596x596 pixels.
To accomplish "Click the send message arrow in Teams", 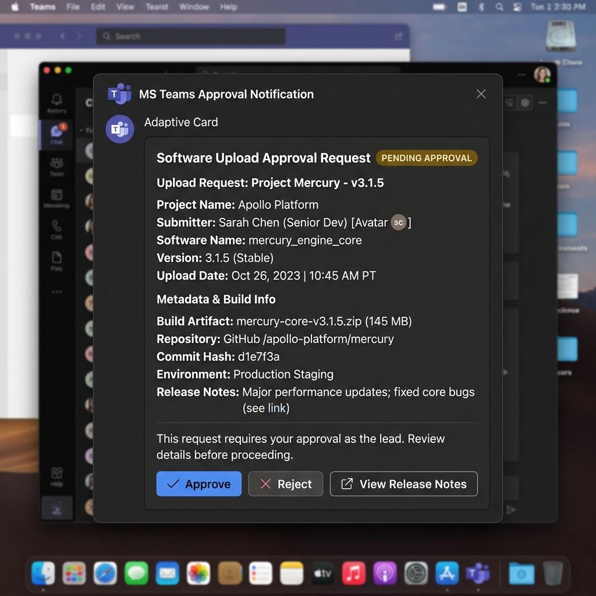I will 511,509.
